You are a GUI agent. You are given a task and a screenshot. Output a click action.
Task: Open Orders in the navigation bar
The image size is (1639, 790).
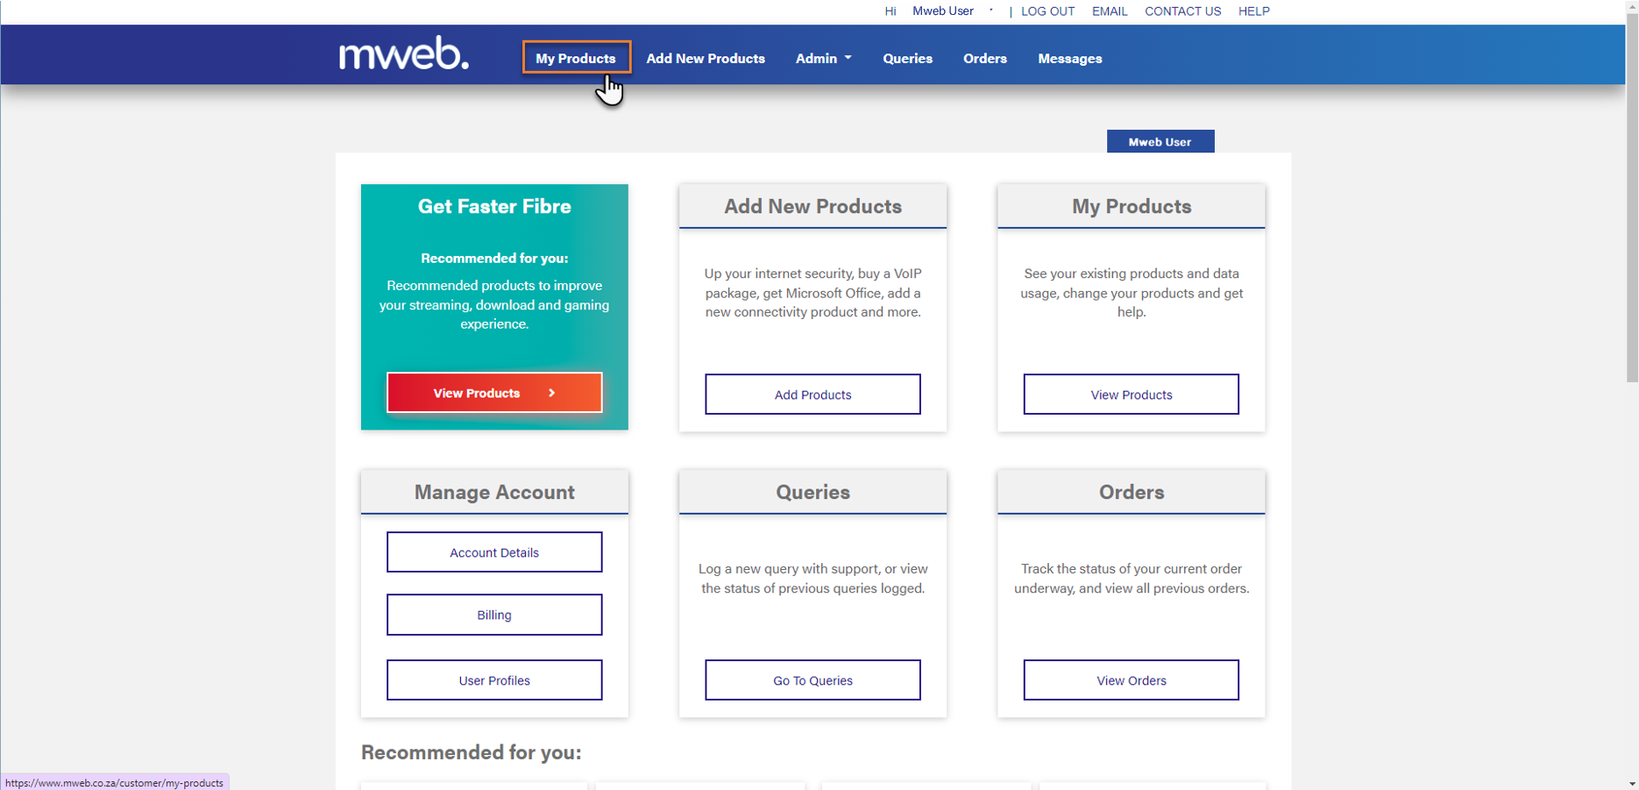click(x=984, y=59)
